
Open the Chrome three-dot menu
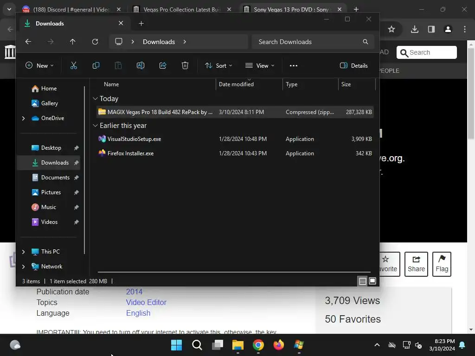pos(465,29)
